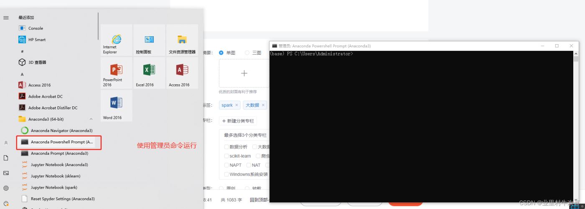Check the scikit-learn category checkbox

[226, 156]
